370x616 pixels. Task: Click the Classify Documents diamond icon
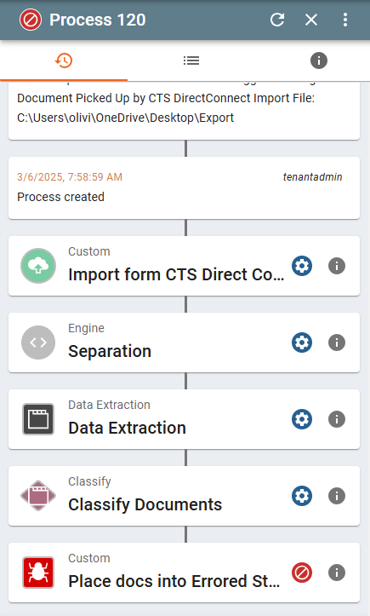38,496
